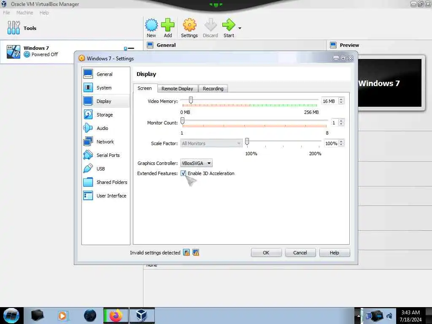Screen dimensions: 432x324
Task: Open the User Interface settings category
Action: (x=106, y=196)
